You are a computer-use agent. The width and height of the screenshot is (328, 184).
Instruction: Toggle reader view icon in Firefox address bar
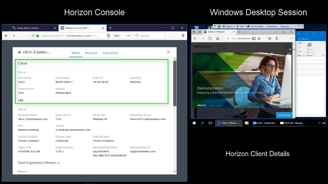[x=108, y=36]
